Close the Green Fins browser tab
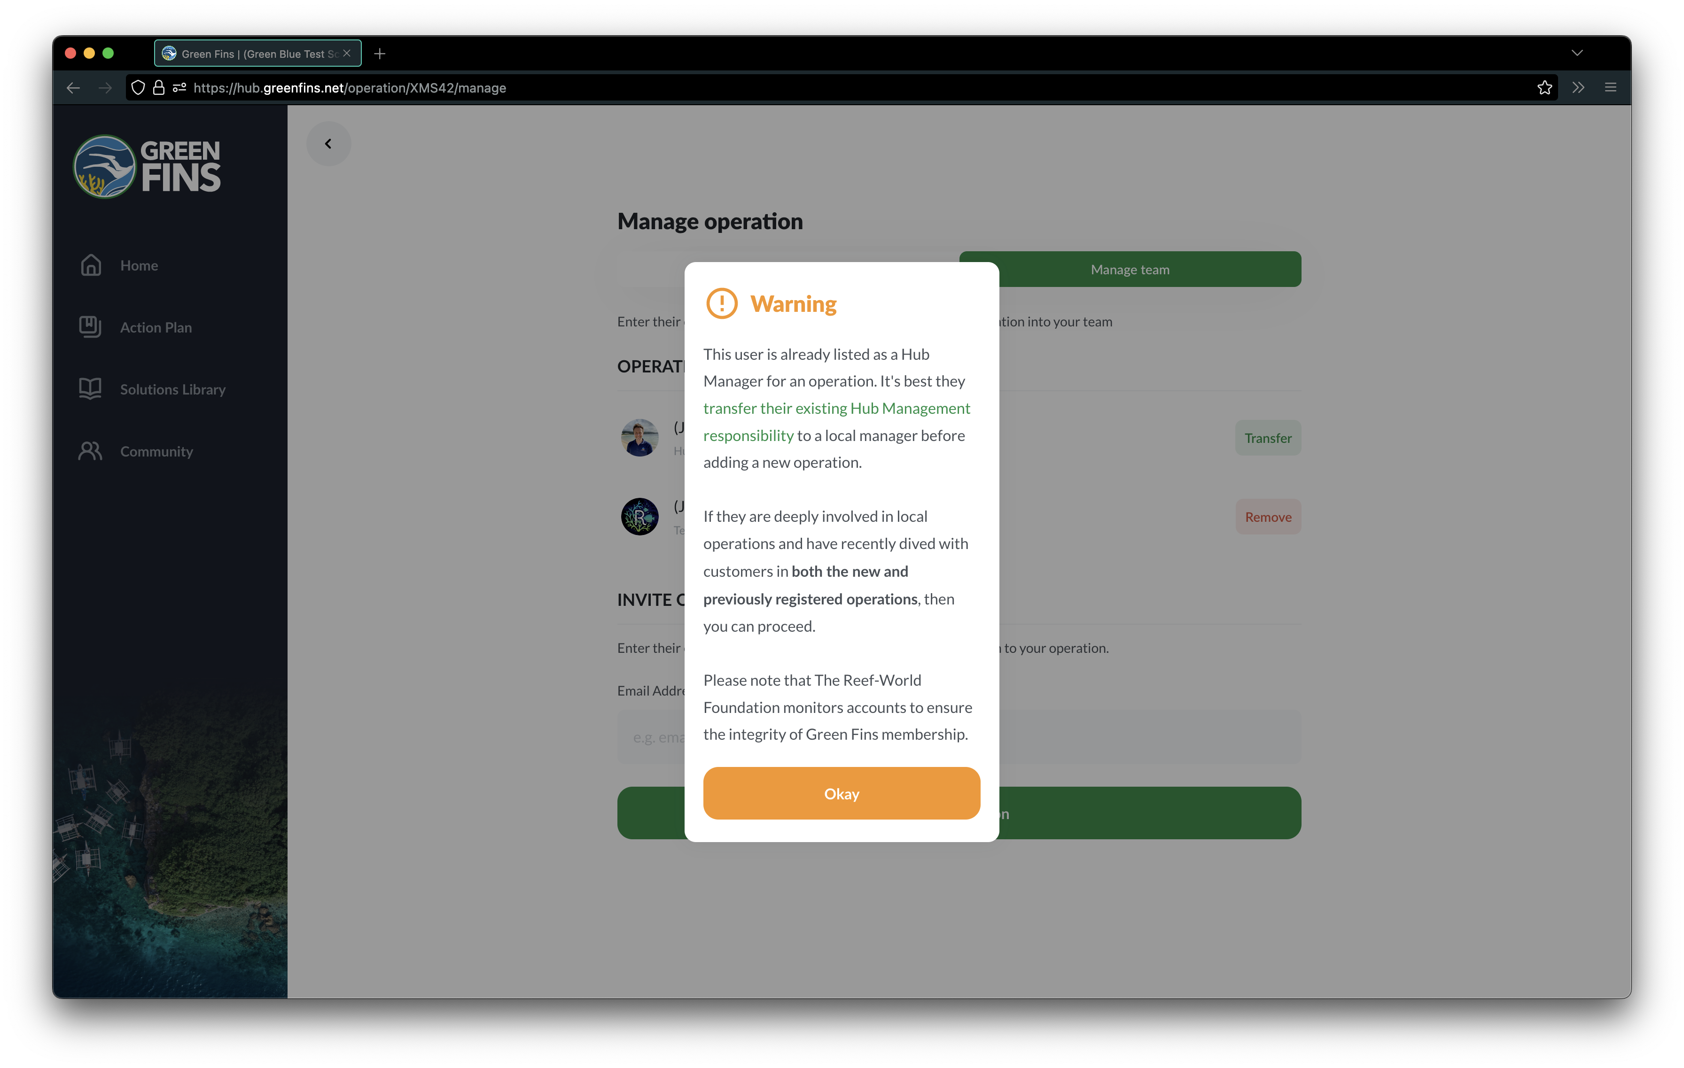1684x1068 pixels. (347, 53)
